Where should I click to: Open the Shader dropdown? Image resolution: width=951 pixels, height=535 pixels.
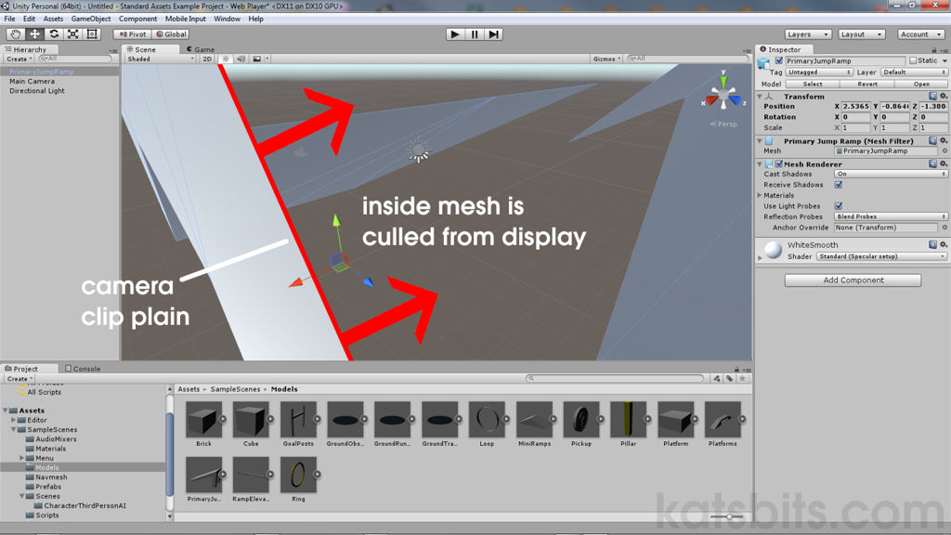[x=881, y=256]
